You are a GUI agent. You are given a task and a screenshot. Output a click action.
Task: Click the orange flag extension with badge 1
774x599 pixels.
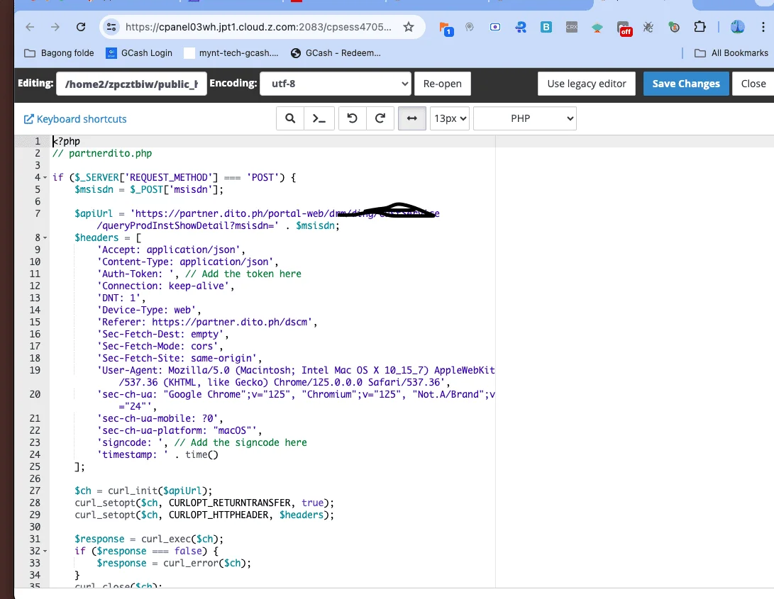coord(446,28)
